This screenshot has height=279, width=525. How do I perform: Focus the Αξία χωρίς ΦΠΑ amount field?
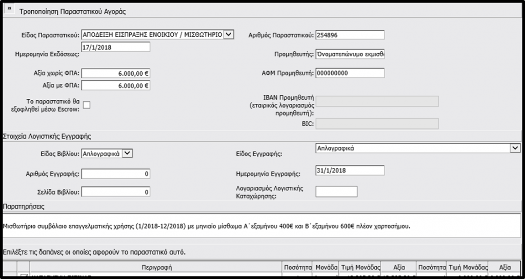(115, 73)
